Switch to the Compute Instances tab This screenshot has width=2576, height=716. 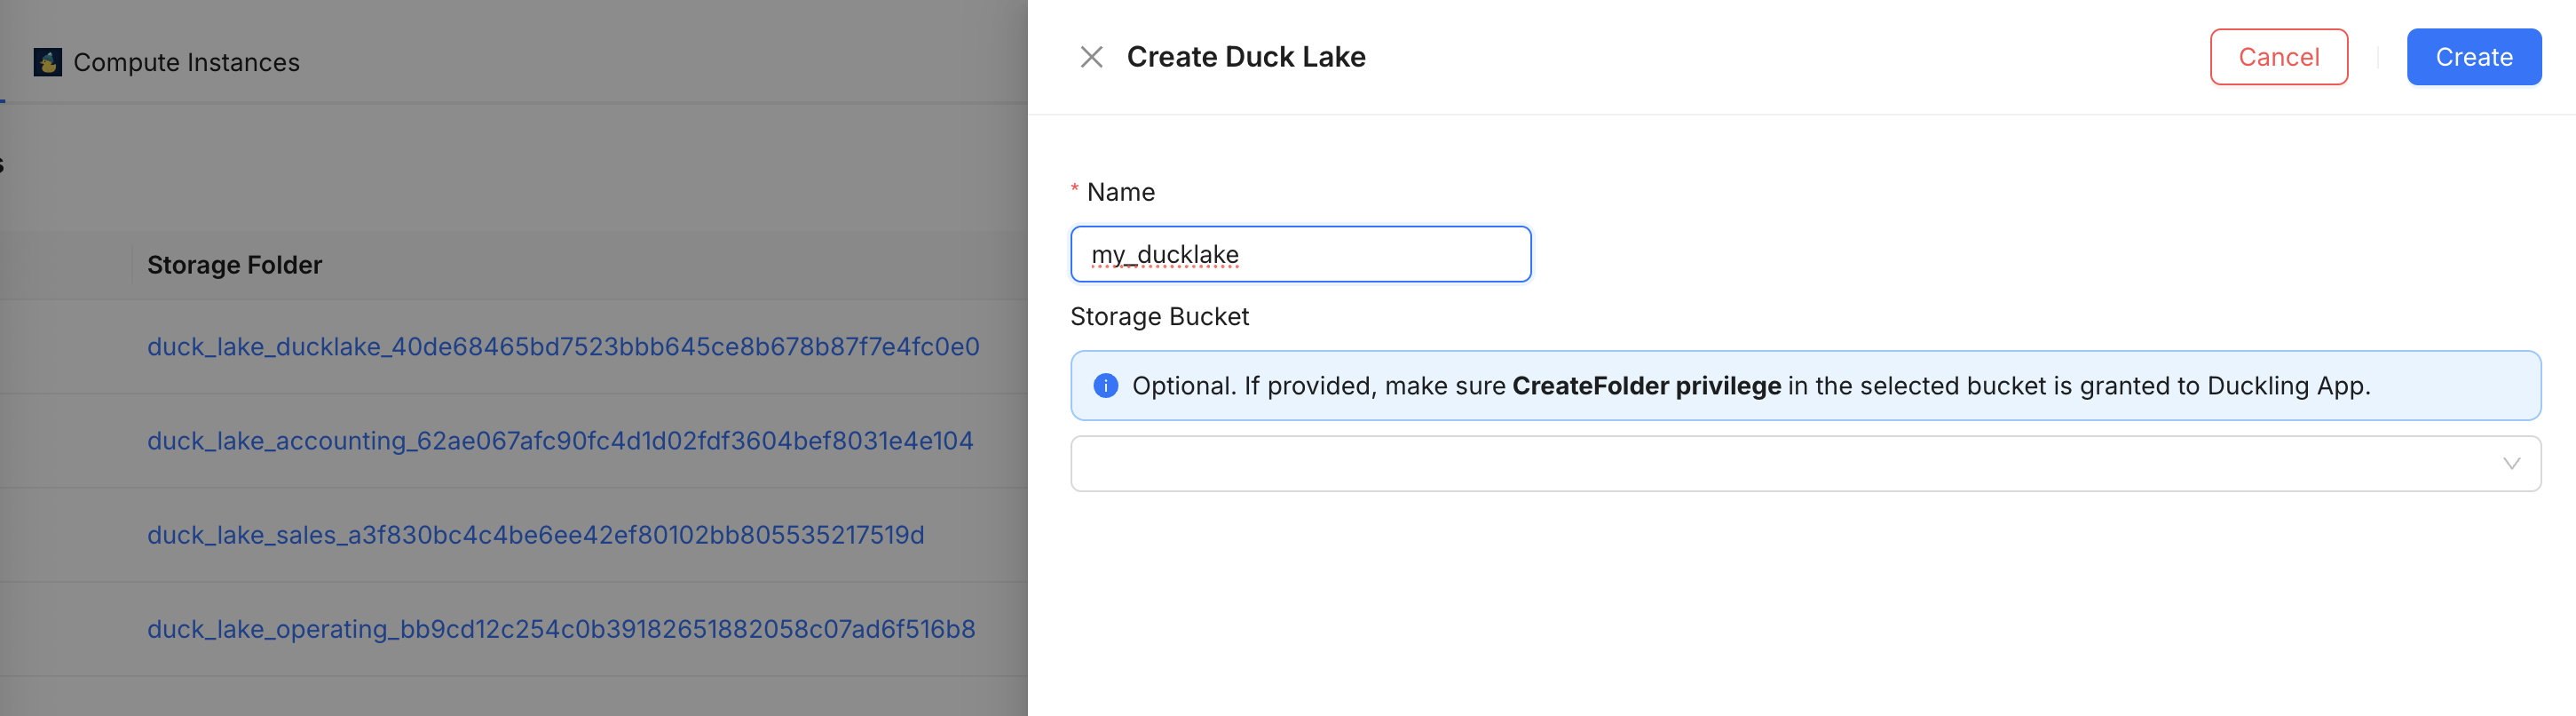click(x=167, y=62)
